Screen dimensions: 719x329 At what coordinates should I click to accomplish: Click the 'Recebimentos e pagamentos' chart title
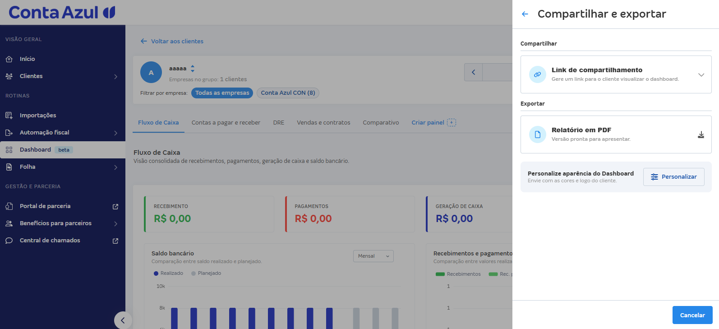(x=473, y=254)
